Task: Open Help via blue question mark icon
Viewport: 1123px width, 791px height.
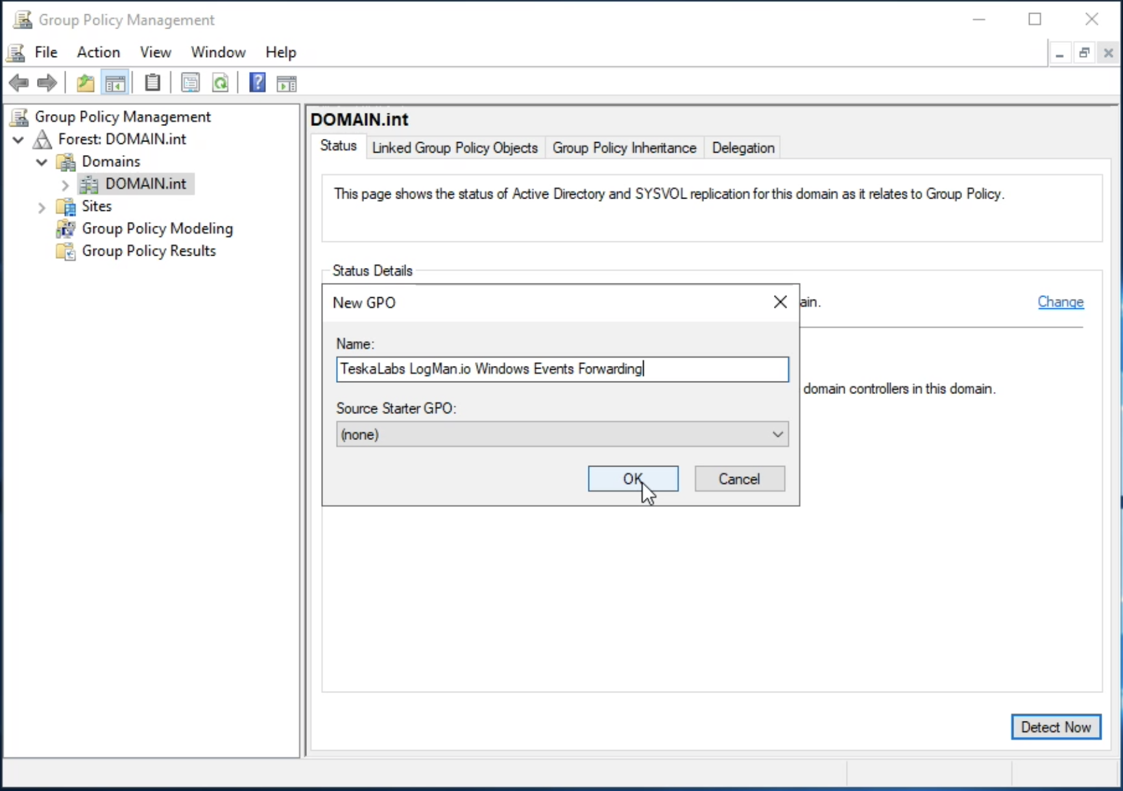Action: point(258,83)
